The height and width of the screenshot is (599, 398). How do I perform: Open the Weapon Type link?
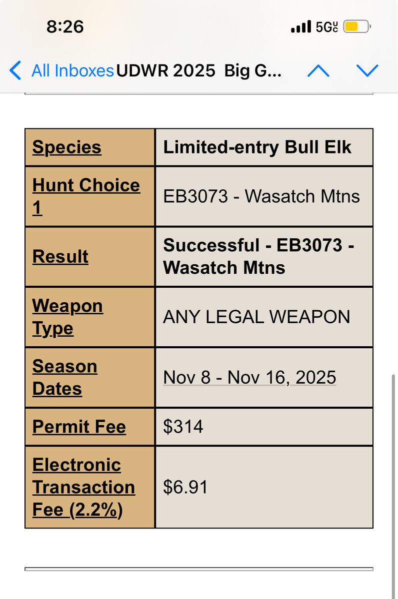(67, 317)
